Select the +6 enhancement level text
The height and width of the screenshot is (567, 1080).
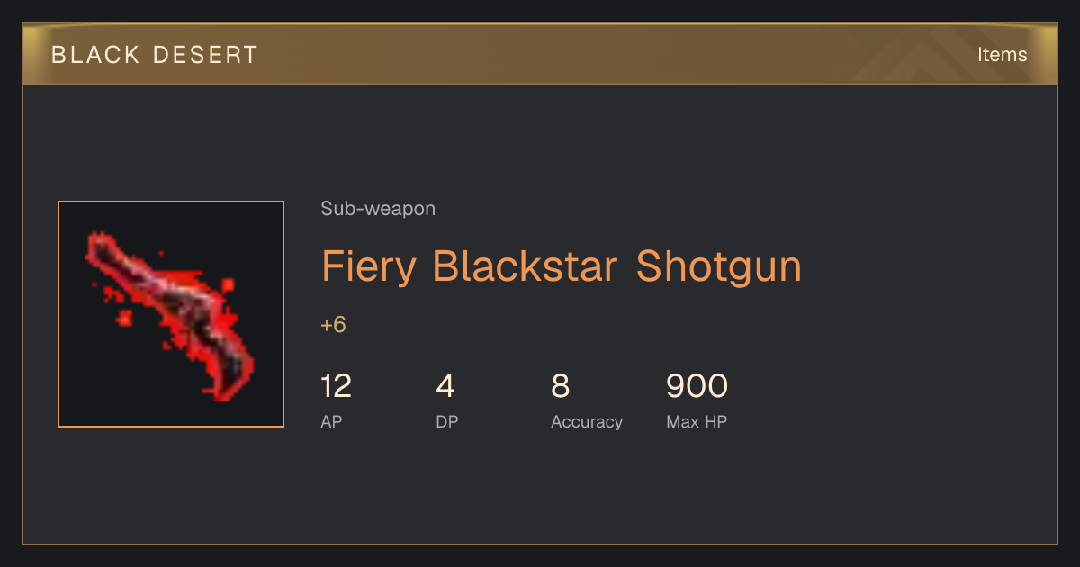(x=333, y=325)
